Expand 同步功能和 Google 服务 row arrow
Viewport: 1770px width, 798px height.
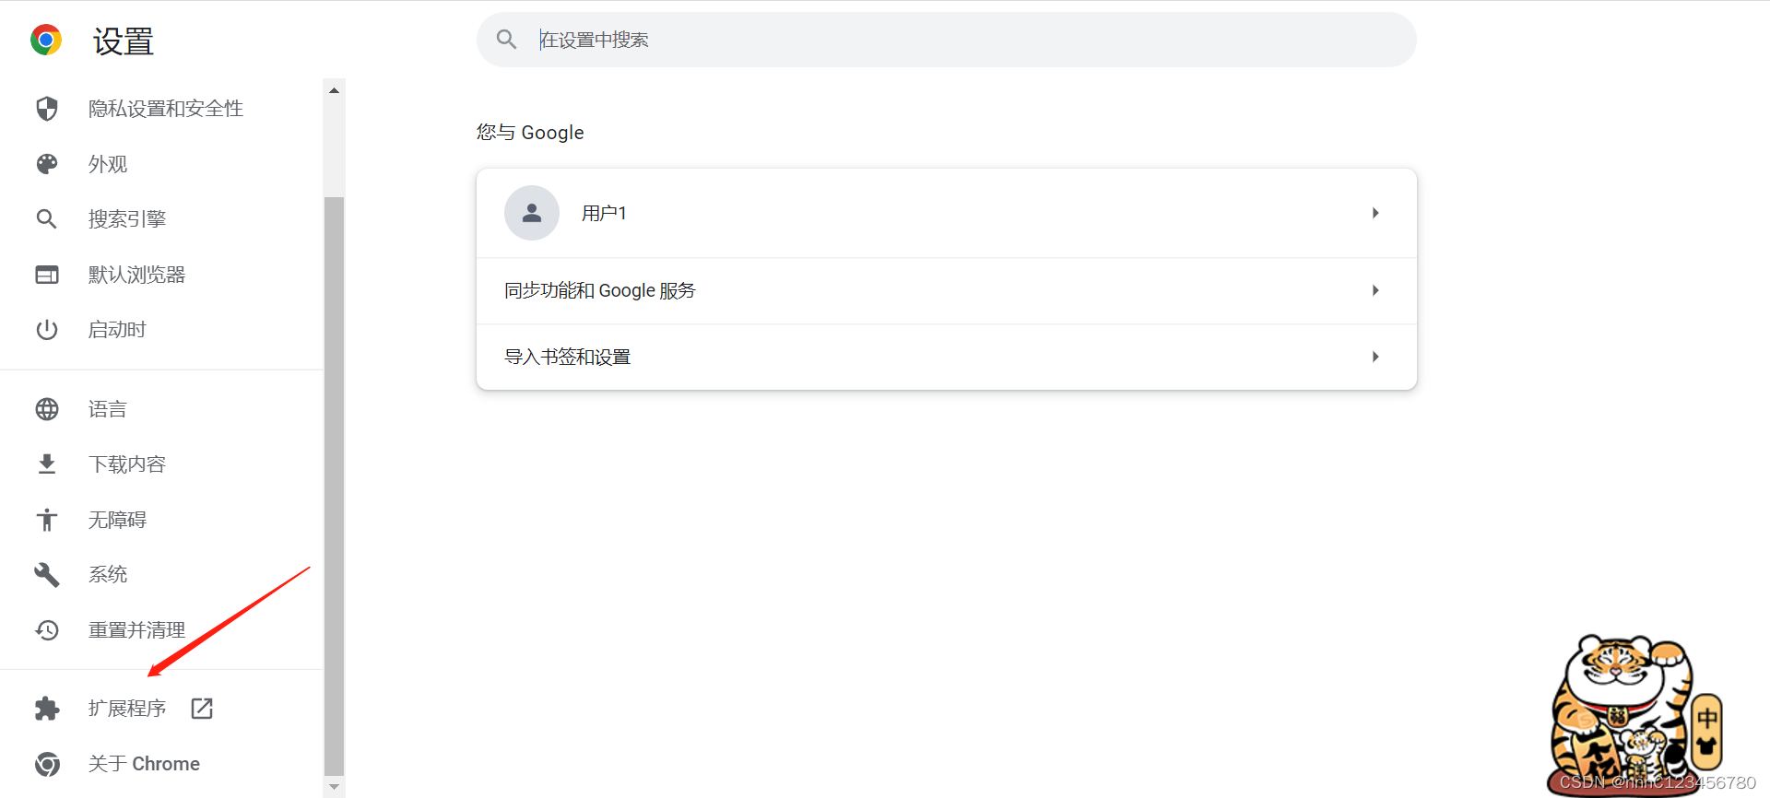(1375, 290)
